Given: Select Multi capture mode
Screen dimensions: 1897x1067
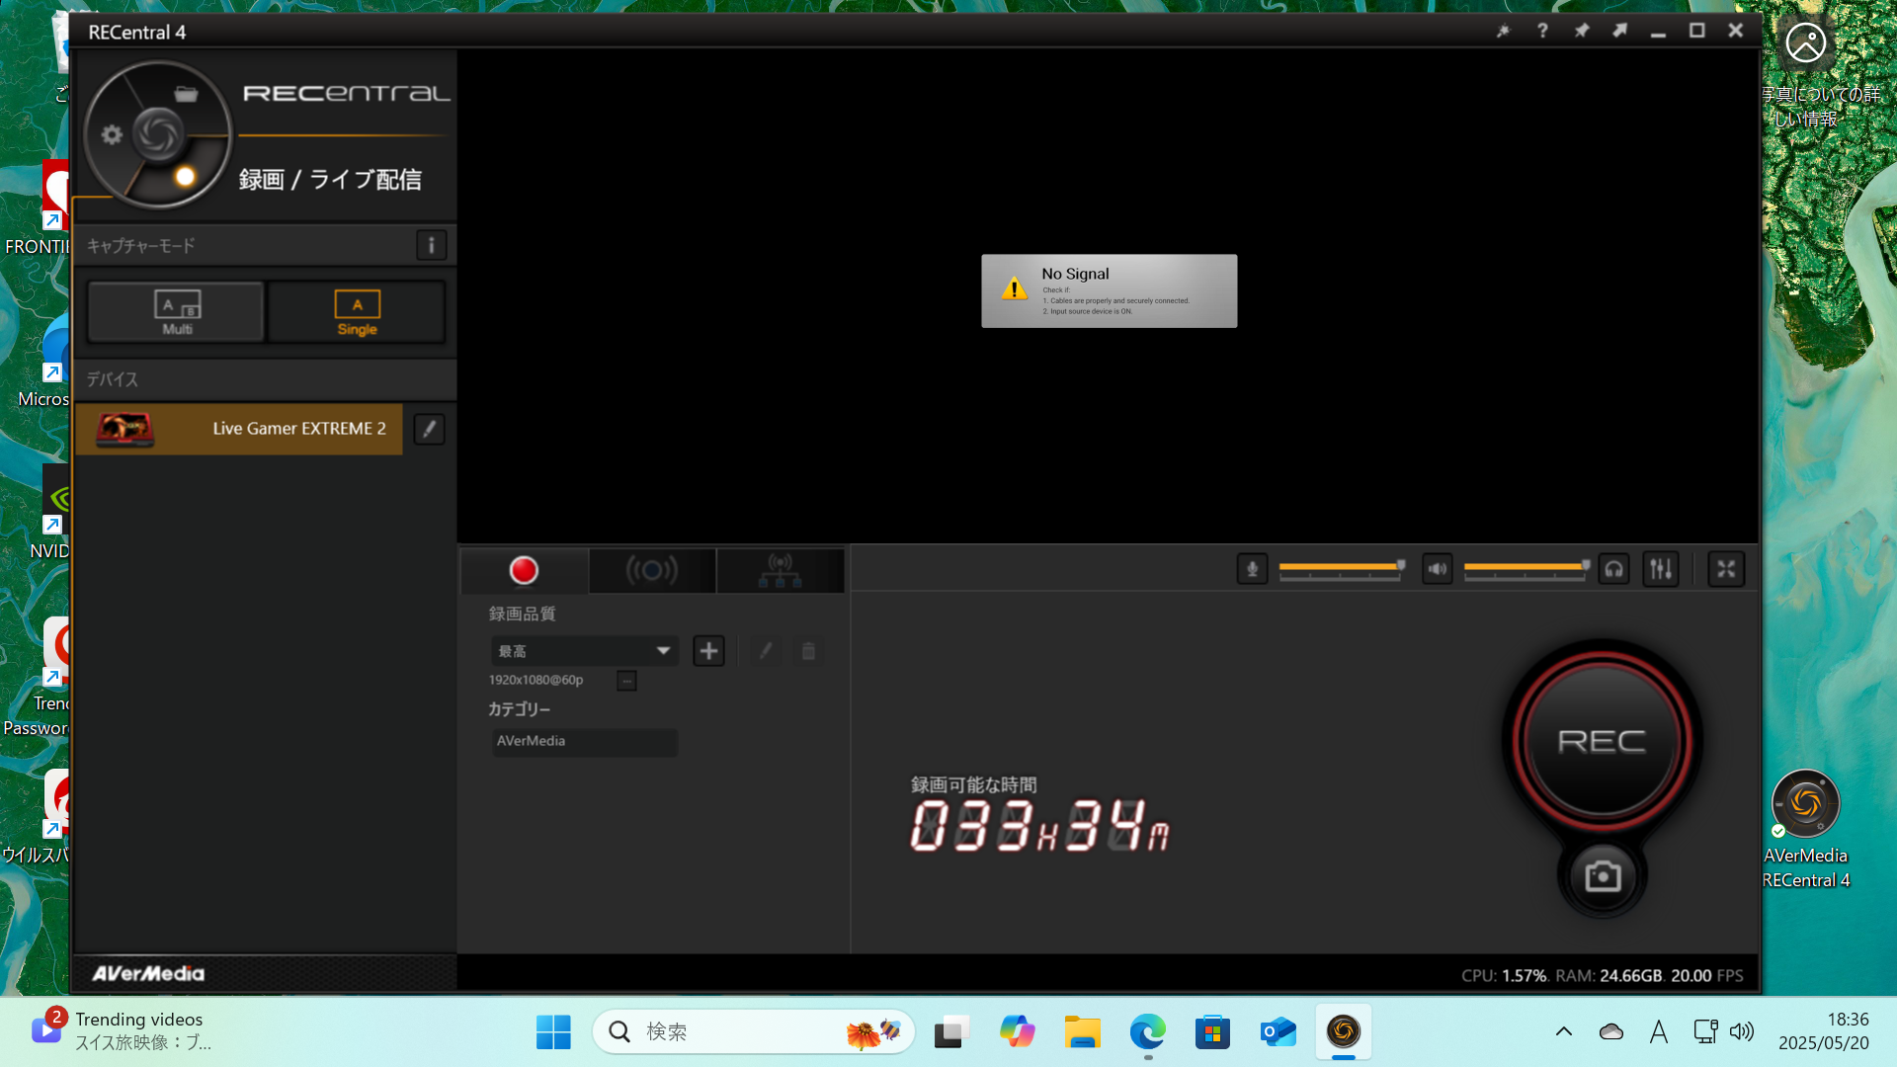Looking at the screenshot, I should click(177, 312).
